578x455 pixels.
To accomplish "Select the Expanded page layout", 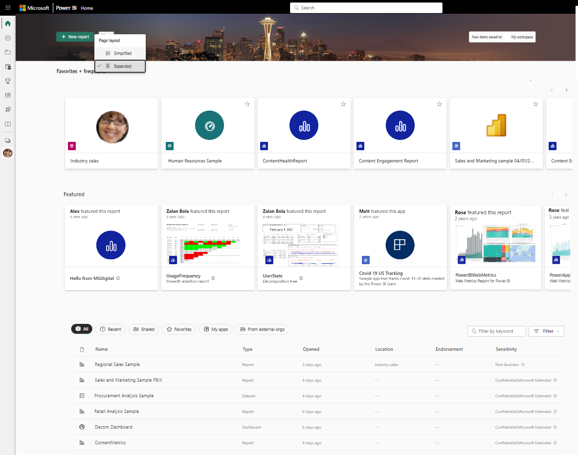I will coord(120,67).
